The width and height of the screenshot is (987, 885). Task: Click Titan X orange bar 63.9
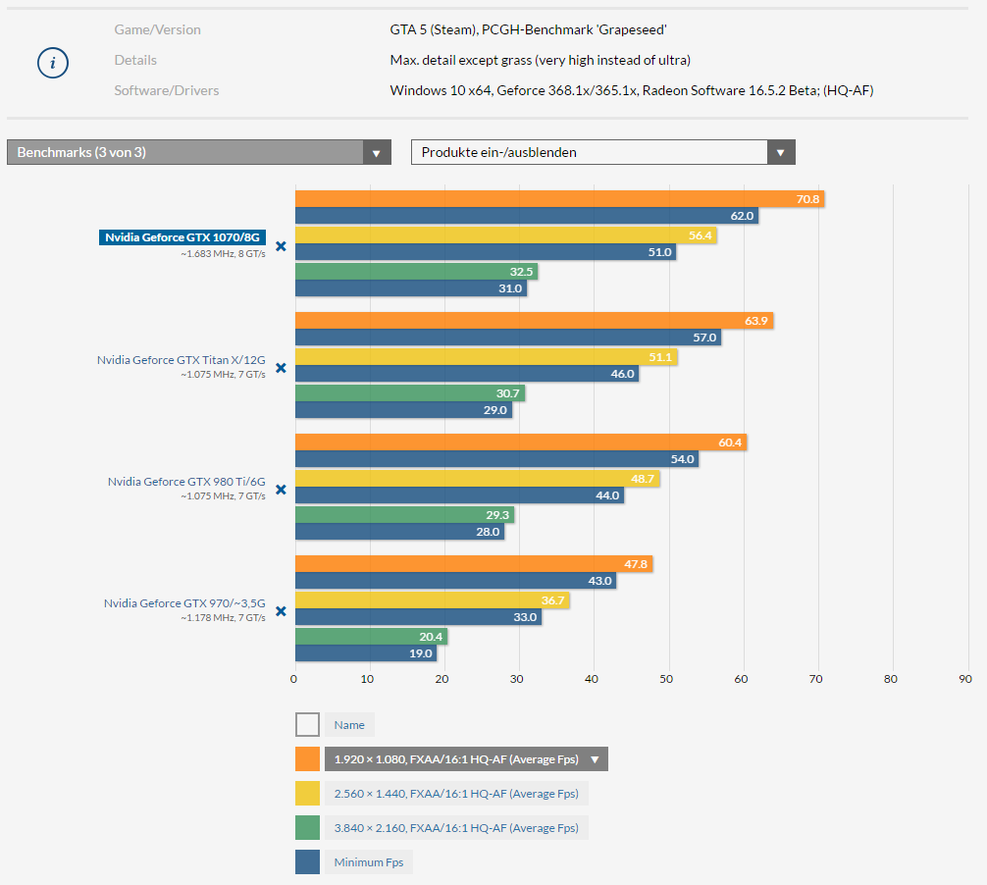pos(535,321)
